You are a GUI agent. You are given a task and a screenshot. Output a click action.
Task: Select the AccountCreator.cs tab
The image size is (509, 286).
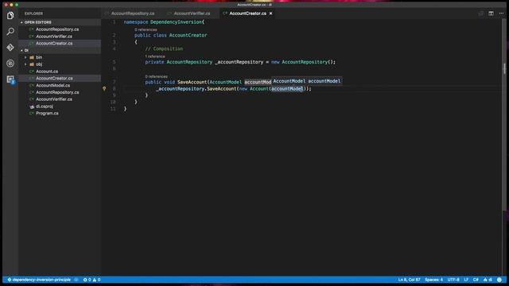(x=247, y=14)
